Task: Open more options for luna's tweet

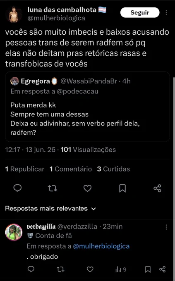Action: coord(166,12)
